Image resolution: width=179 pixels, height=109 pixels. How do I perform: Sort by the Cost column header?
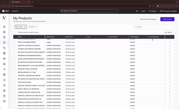click(89, 37)
